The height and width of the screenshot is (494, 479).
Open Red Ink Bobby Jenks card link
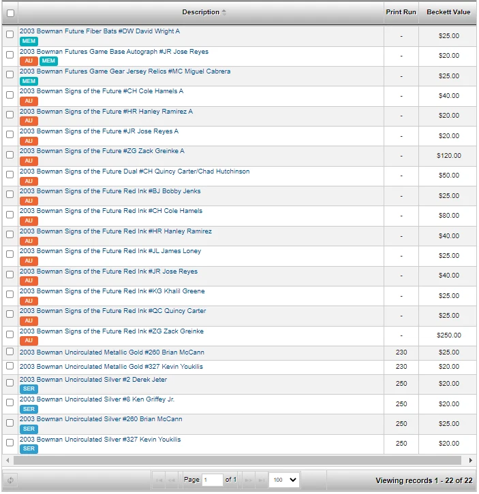(x=110, y=191)
